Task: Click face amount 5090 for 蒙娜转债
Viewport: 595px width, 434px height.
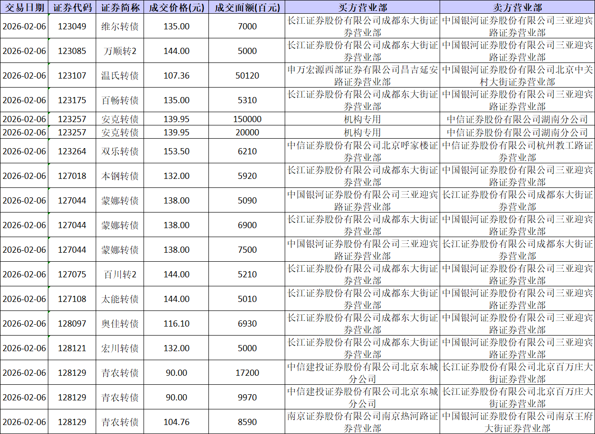Action: 247,201
